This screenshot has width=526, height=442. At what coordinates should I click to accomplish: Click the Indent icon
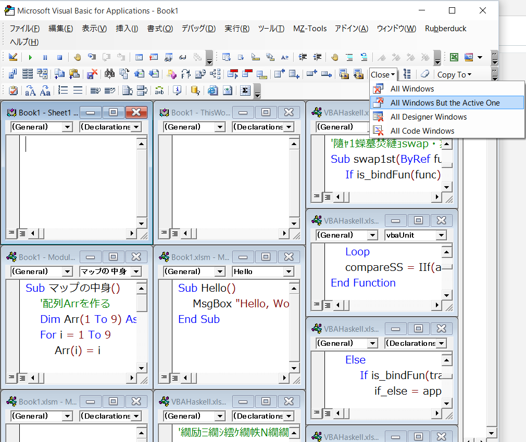pyautogui.click(x=303, y=57)
